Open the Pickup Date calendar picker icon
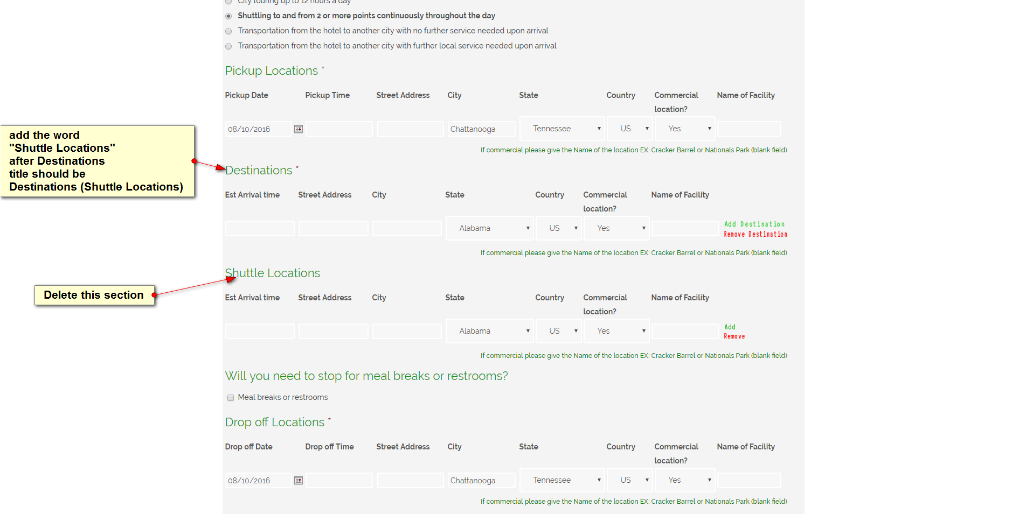The width and height of the screenshot is (1026, 514). coord(299,129)
